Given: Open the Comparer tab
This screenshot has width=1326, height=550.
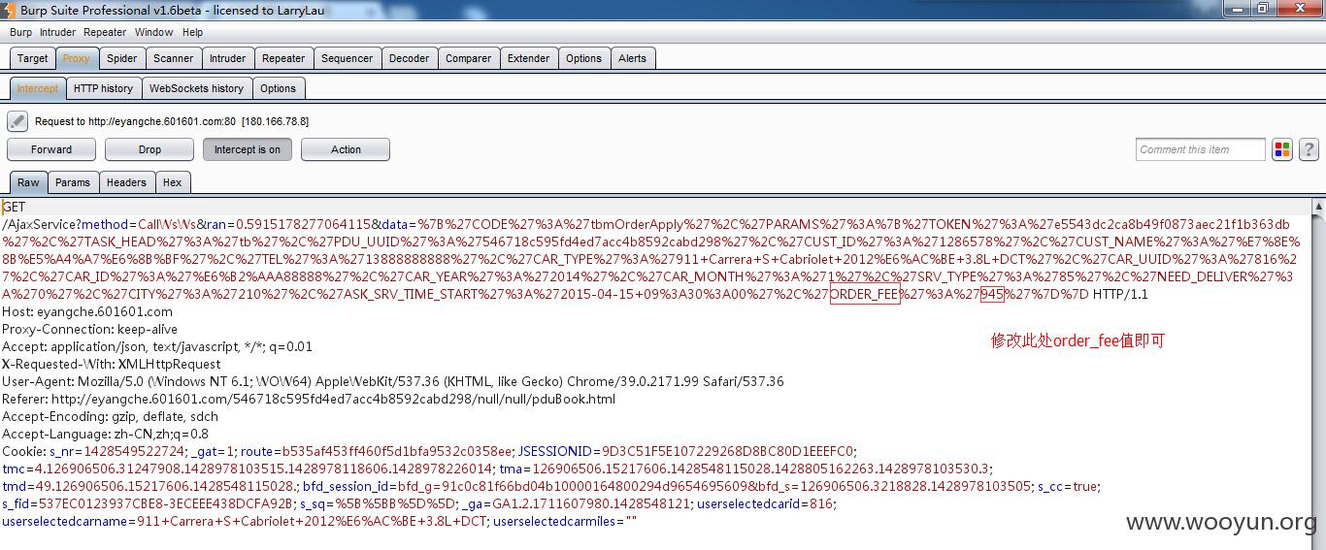Looking at the screenshot, I should 469,58.
